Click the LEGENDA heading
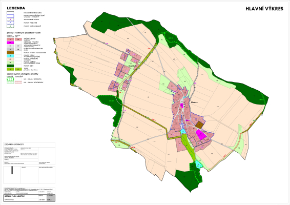 16,8
